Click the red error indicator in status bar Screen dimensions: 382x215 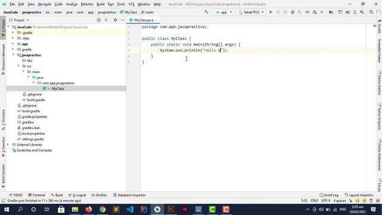pos(378,201)
